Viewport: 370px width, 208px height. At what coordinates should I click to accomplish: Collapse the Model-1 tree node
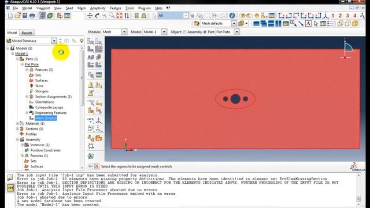click(13, 54)
